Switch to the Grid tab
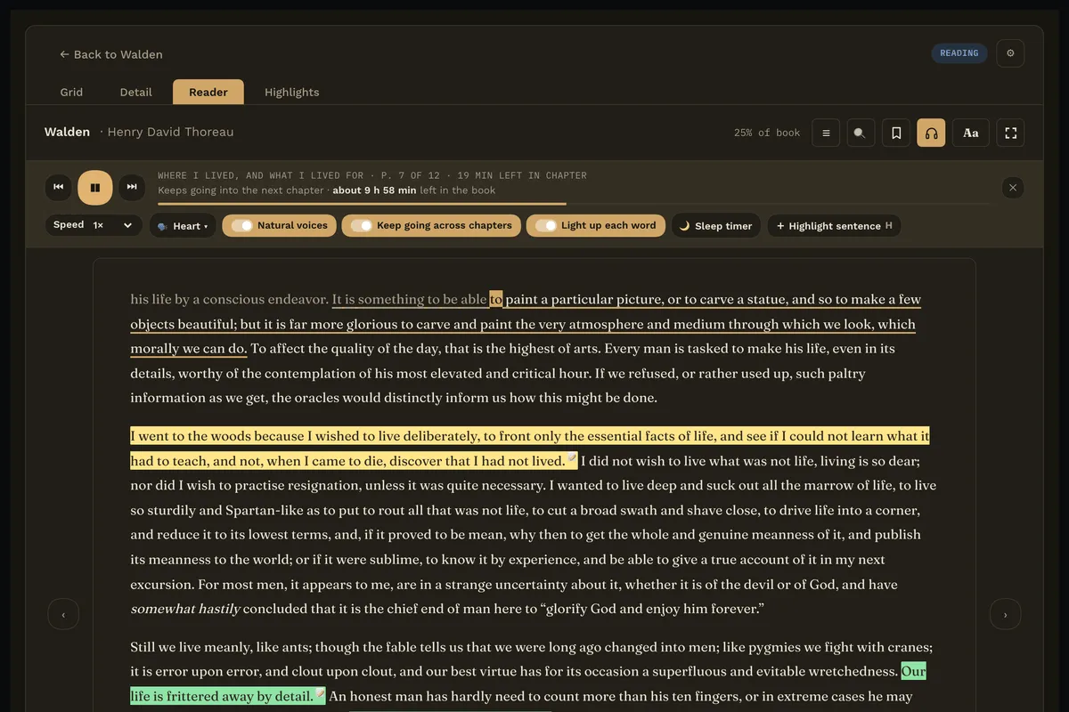Screen dimensions: 1069x712 [x=71, y=92]
